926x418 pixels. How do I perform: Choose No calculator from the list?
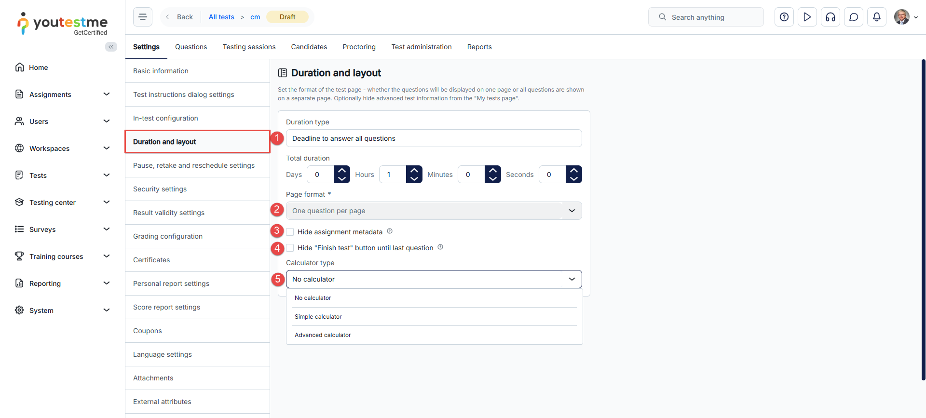click(x=435, y=298)
